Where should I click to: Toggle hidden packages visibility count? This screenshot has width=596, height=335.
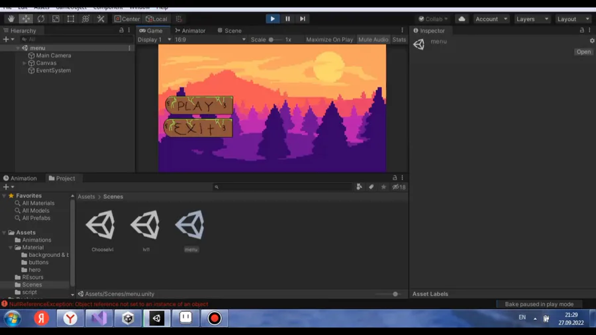(399, 187)
